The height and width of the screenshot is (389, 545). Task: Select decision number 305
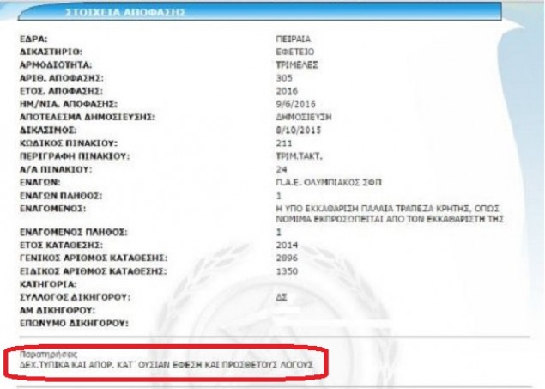(x=284, y=78)
